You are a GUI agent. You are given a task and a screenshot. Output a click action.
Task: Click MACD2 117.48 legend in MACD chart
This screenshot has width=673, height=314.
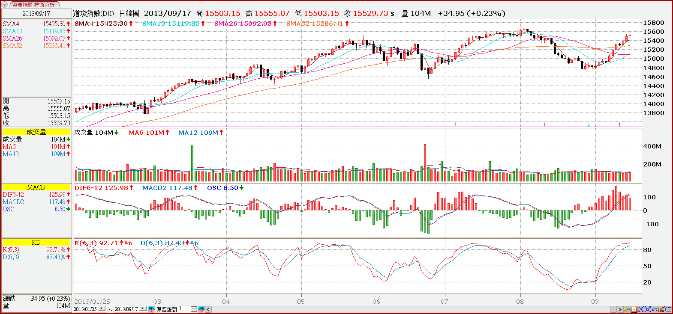click(x=170, y=188)
